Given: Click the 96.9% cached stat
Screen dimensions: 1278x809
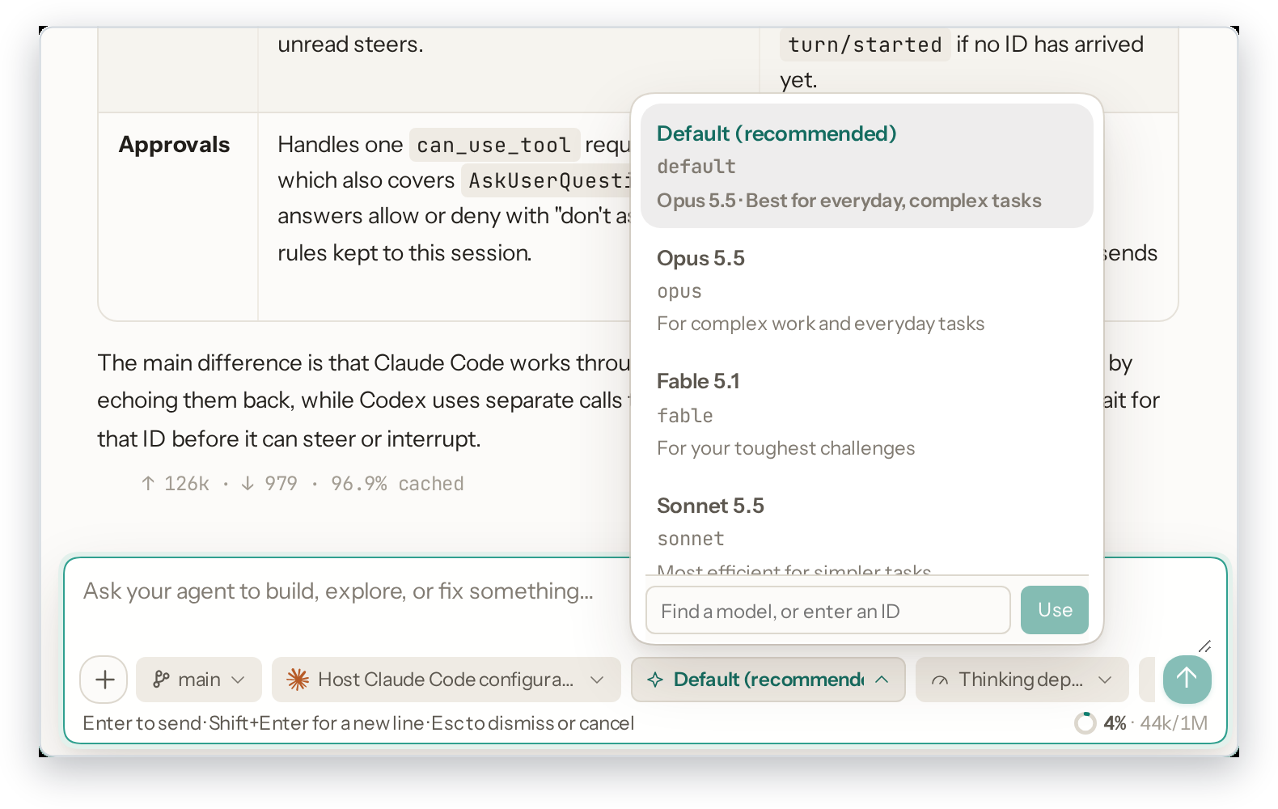Looking at the screenshot, I should click(397, 484).
